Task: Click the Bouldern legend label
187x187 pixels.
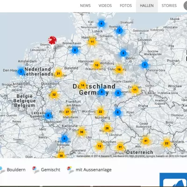Action: 16,170
